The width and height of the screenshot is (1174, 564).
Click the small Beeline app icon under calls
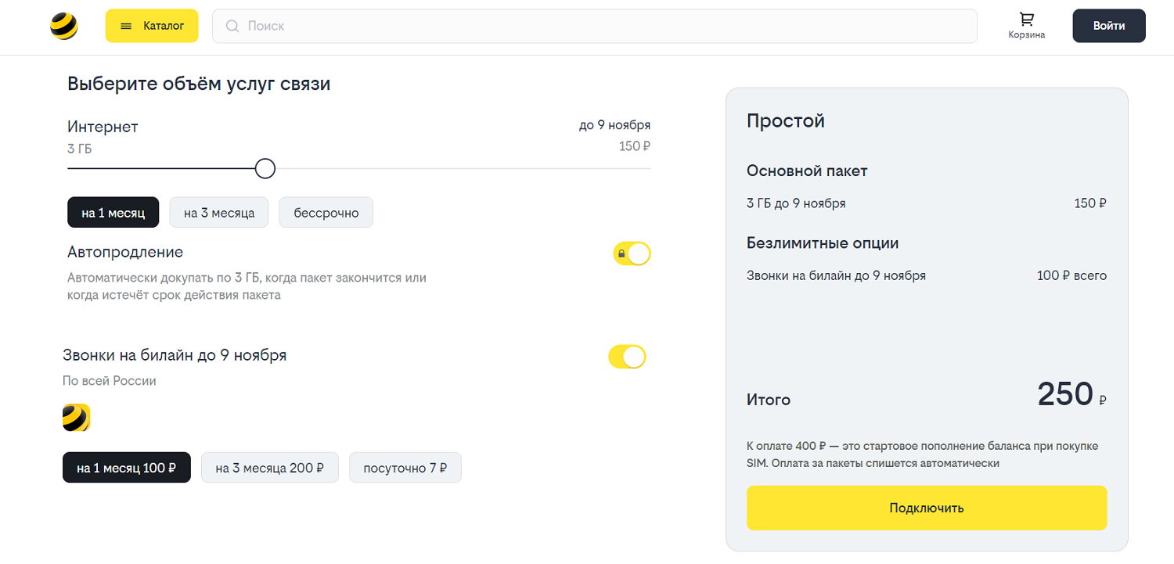[x=77, y=418]
